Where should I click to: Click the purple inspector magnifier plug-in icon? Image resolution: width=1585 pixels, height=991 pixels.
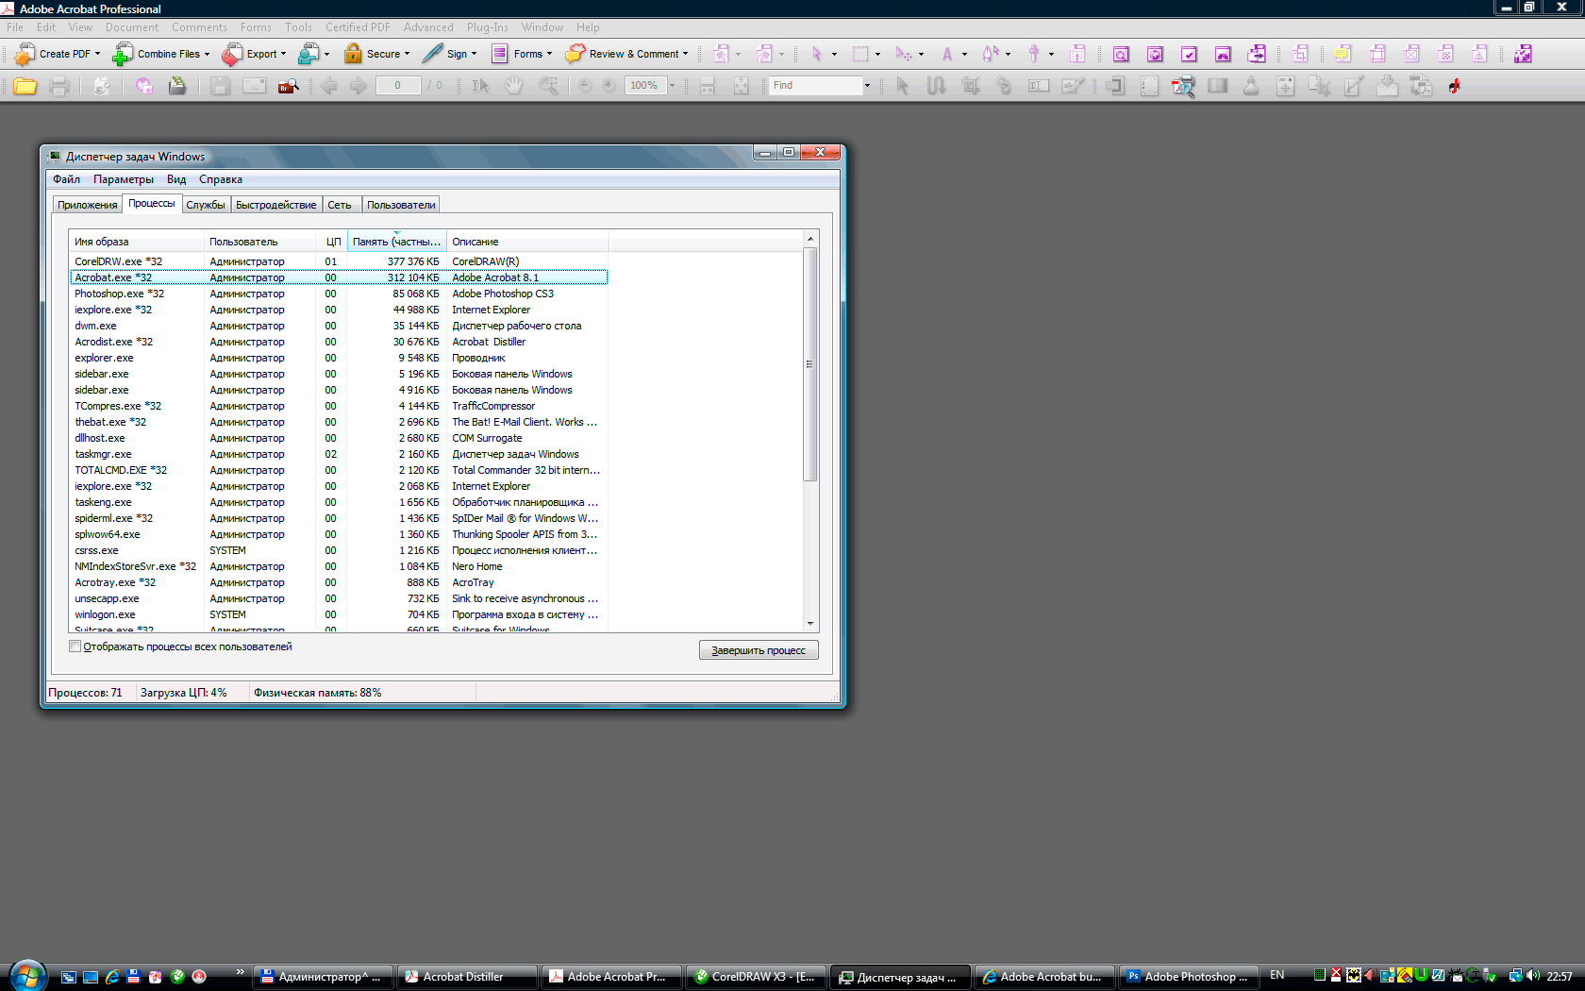(x=1121, y=54)
